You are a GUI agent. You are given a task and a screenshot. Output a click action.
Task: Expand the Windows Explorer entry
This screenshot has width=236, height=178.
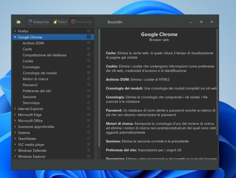click(x=15, y=156)
